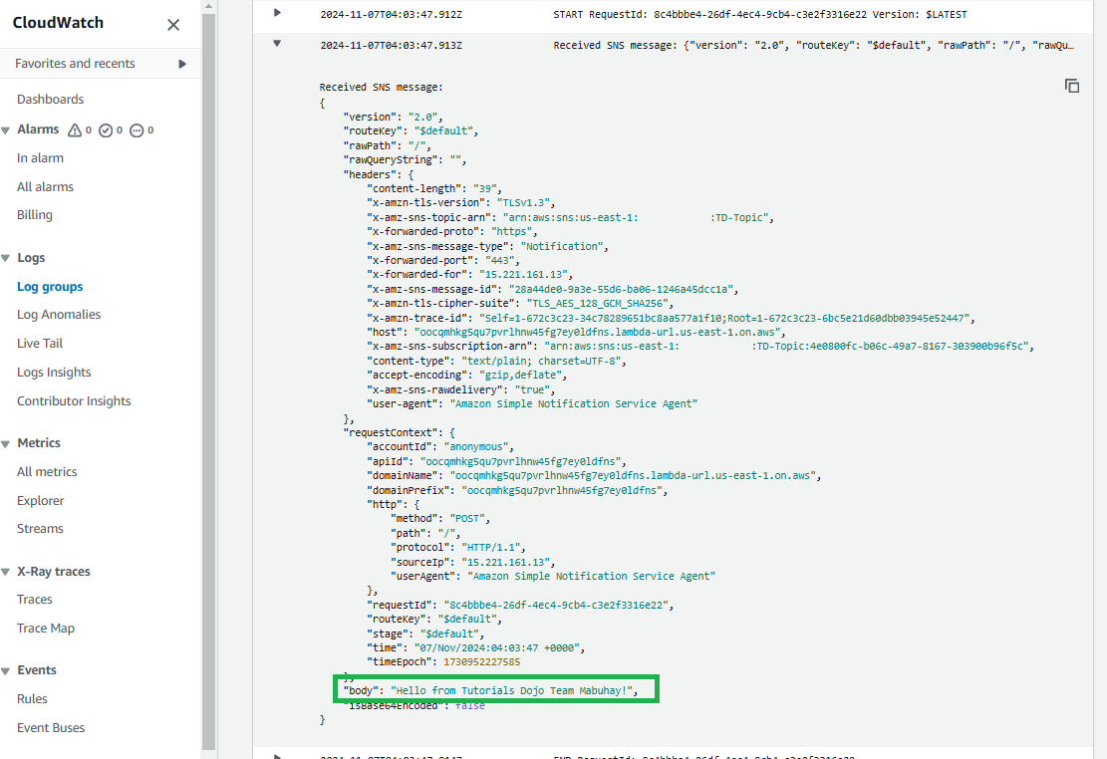Expand the START RequestId log row
This screenshot has width=1107, height=759.
point(277,13)
